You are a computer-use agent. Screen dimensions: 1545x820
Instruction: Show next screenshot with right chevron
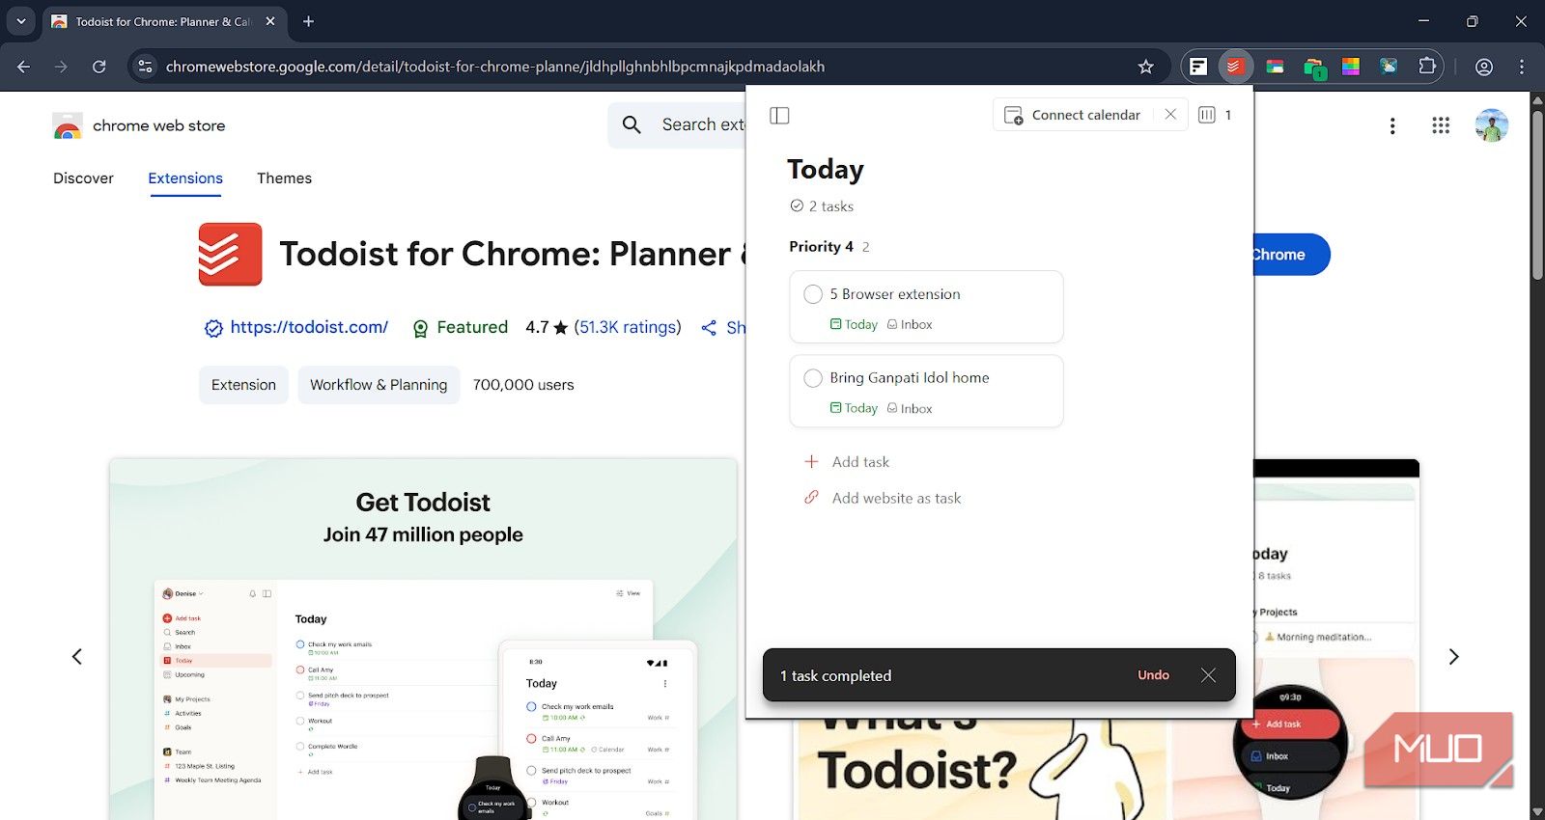[1453, 657]
